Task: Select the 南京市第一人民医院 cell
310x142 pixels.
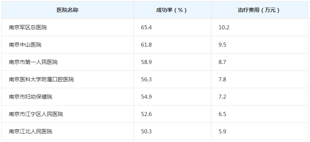Action: coord(67,62)
